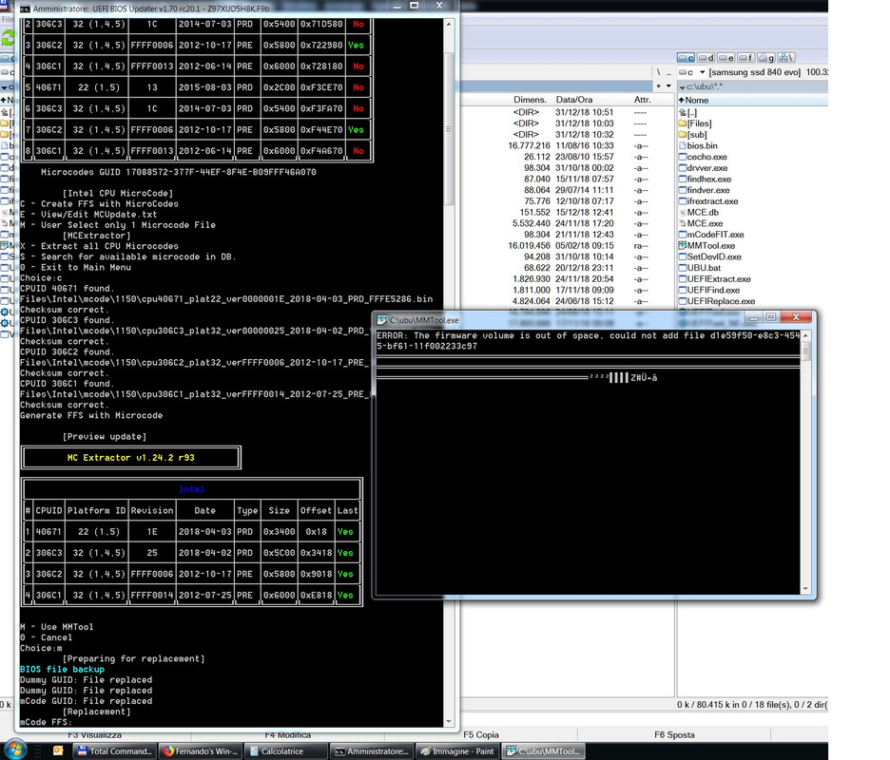Go up one level with '..' button
Screen dimensions: 890x760
pyautogui.click(x=668, y=72)
